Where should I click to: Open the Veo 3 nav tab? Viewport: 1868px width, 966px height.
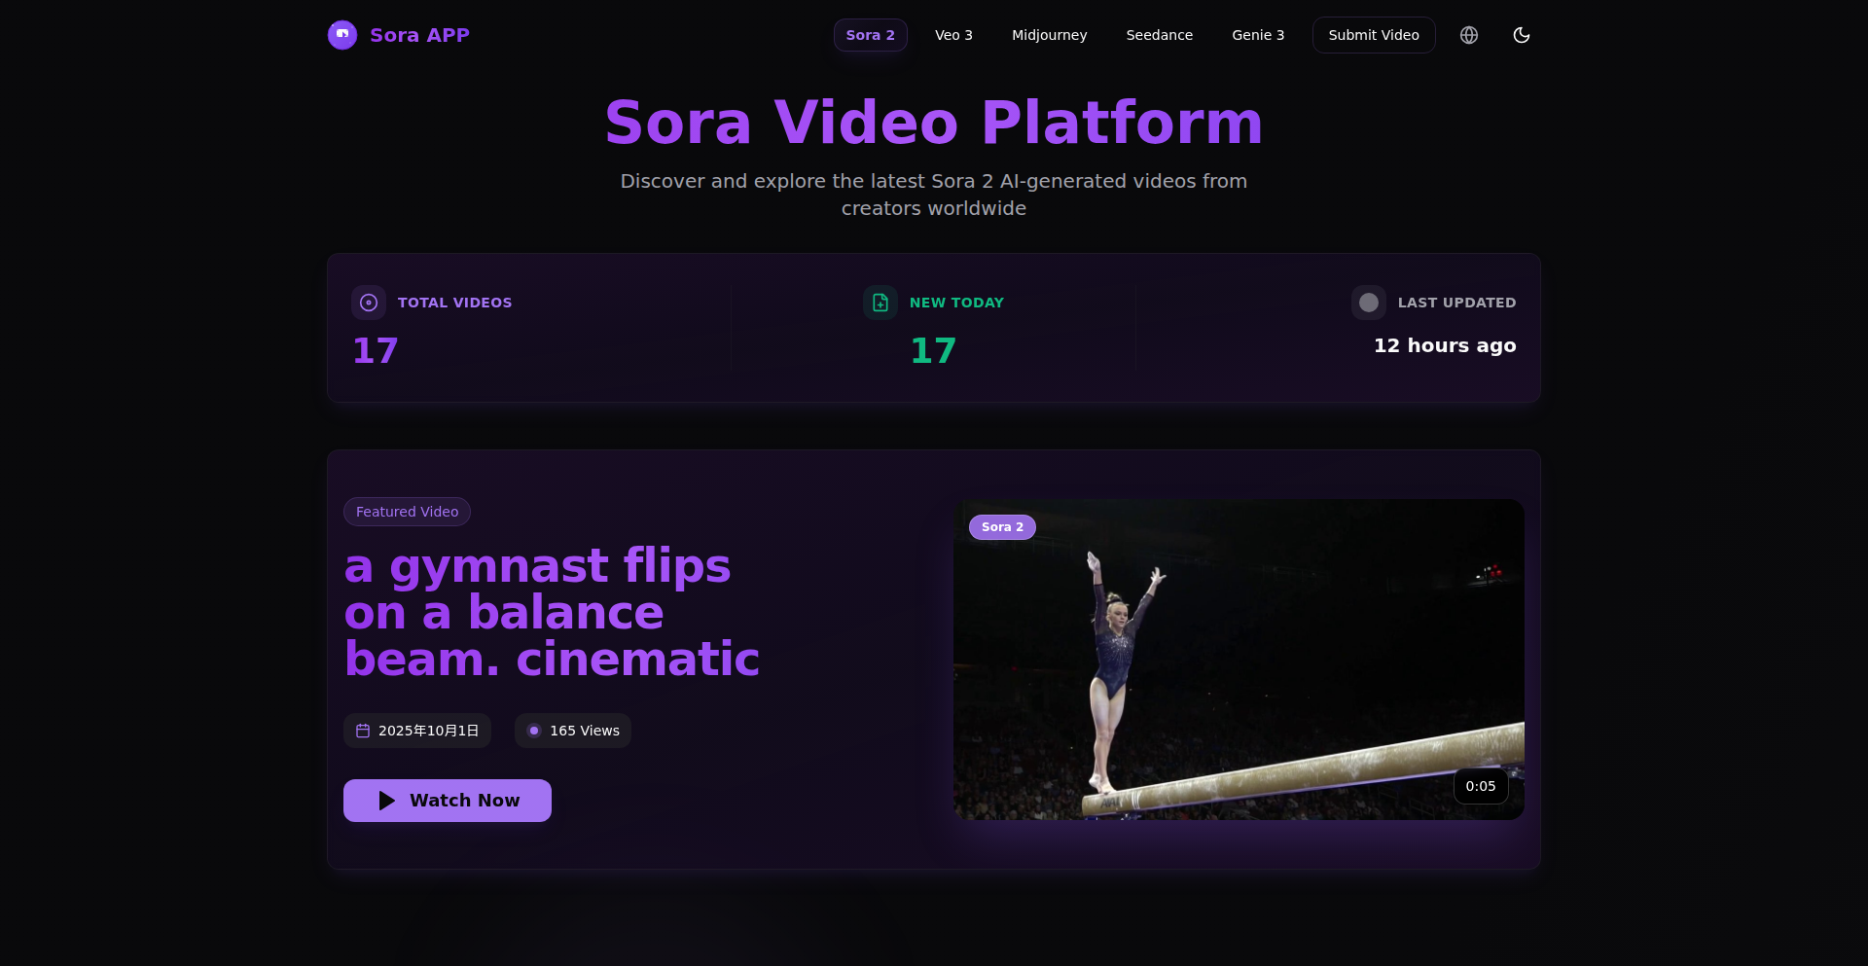(953, 35)
